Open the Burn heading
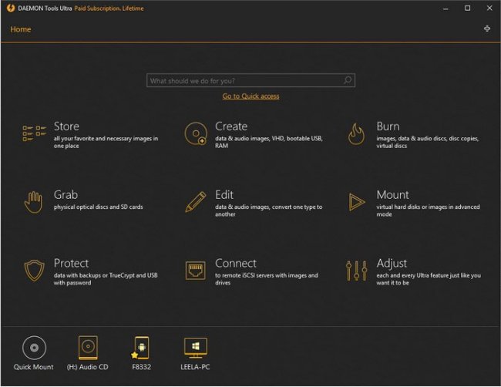The height and width of the screenshot is (387, 501). (388, 126)
